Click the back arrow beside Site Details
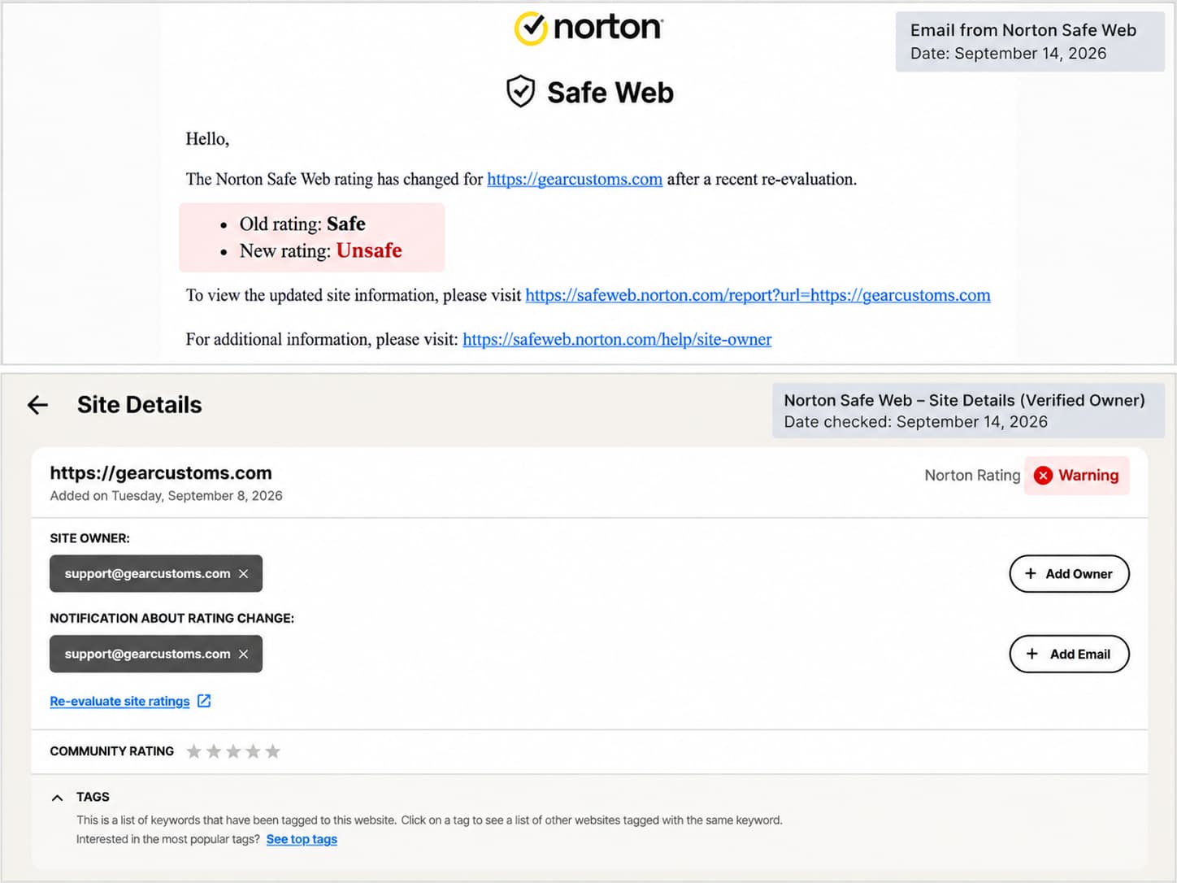The image size is (1177, 883). point(38,405)
